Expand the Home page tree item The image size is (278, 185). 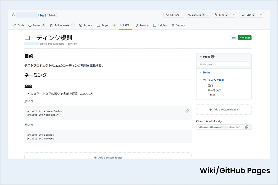pyautogui.click(x=200, y=72)
